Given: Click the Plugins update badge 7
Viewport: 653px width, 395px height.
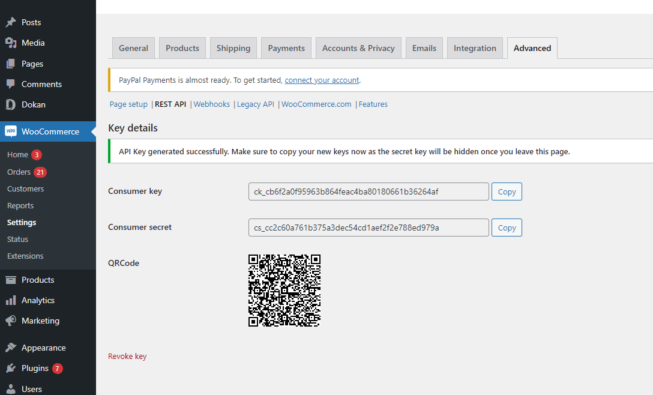Looking at the screenshot, I should click(58, 369).
